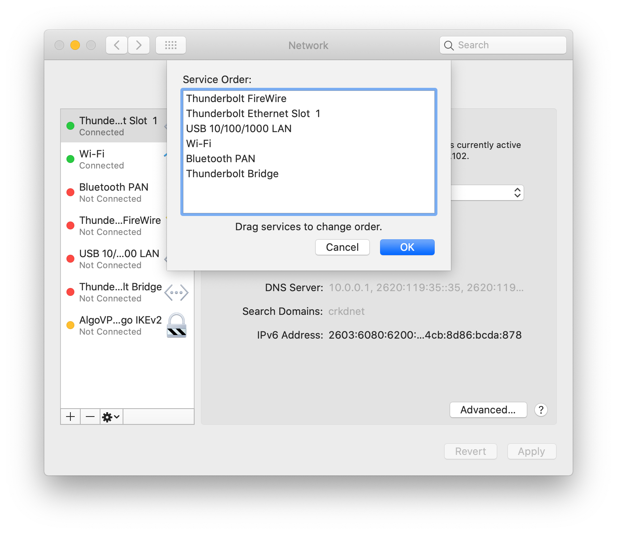Select Wi-Fi in the service order list

point(308,144)
